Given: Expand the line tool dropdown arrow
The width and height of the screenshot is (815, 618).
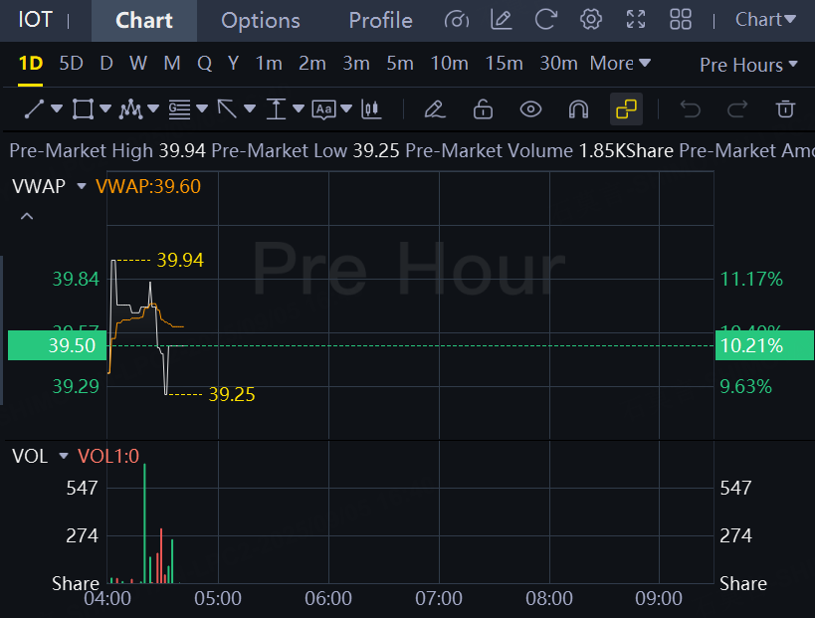Looking at the screenshot, I should coord(57,108).
